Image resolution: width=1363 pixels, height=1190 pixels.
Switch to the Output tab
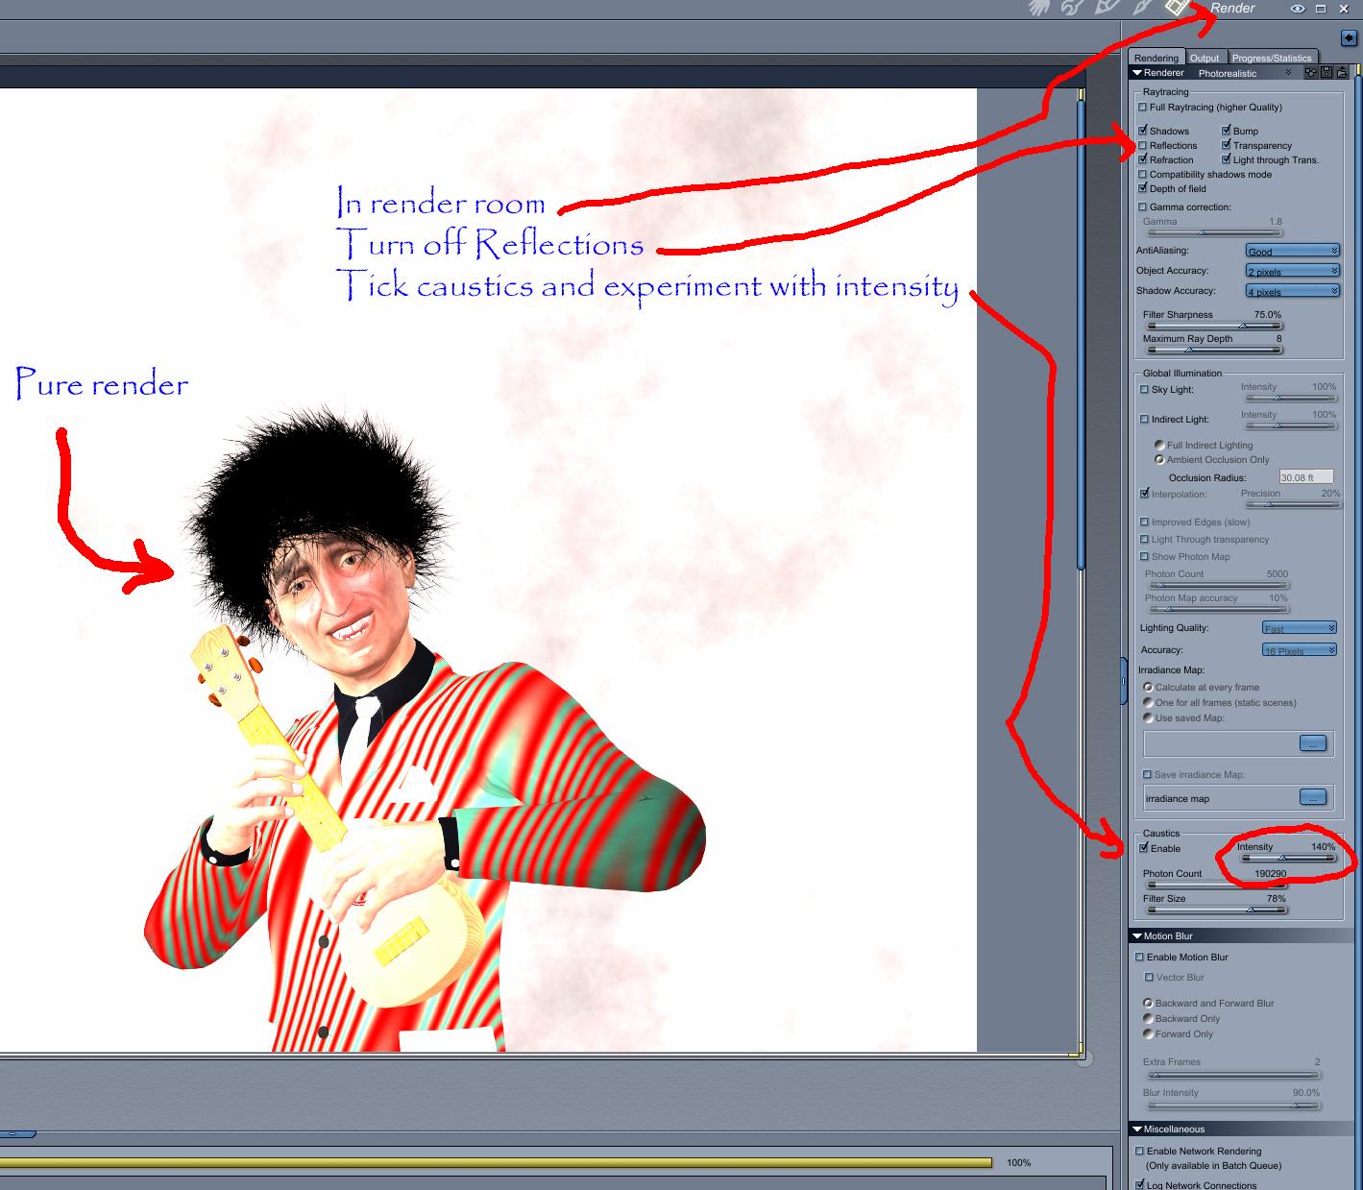click(1205, 58)
